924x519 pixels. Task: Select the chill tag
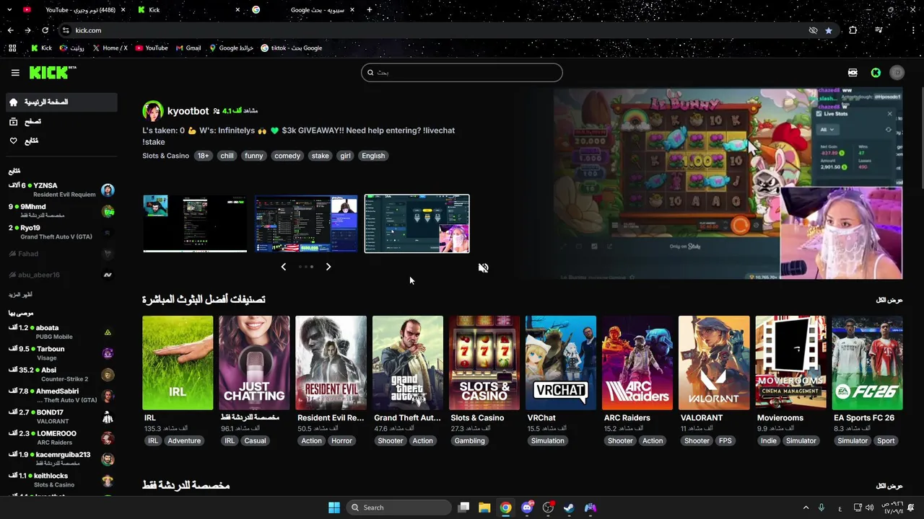pyautogui.click(x=227, y=156)
